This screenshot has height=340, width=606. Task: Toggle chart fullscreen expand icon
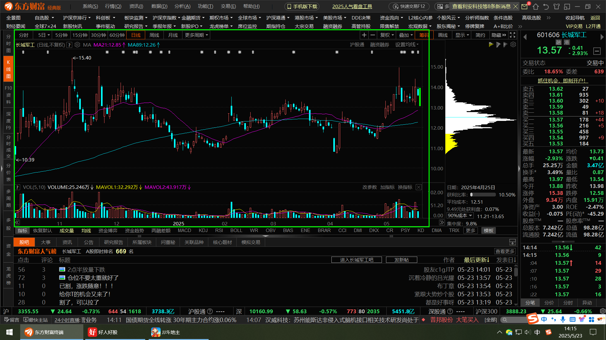click(x=513, y=35)
